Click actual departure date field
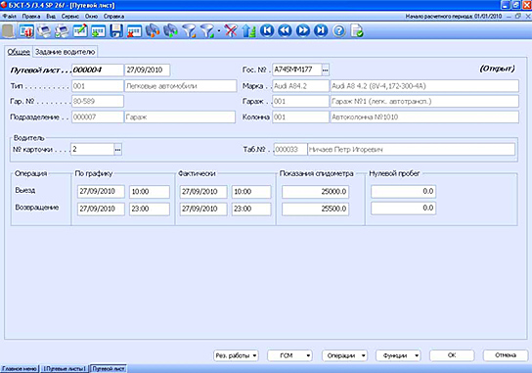 click(203, 192)
